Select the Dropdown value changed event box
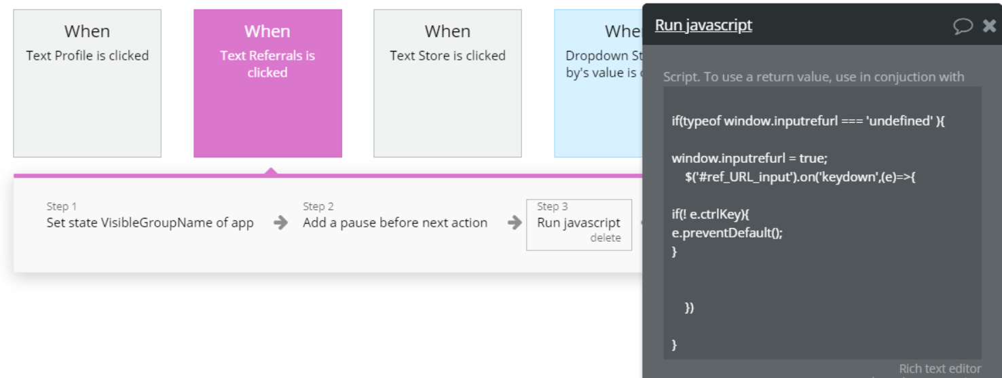The image size is (1002, 378). coord(598,83)
